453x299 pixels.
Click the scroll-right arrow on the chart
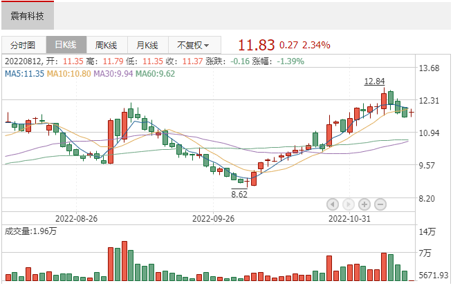coord(348,204)
